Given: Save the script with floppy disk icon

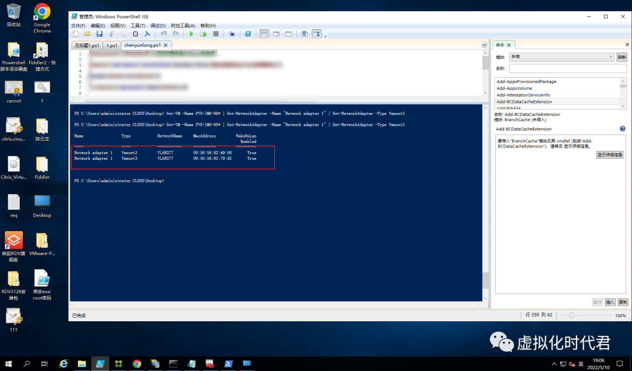Looking at the screenshot, I should coord(99,35).
